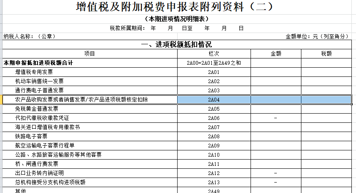Select the 出口业务转内销证明 cell

[90, 173]
